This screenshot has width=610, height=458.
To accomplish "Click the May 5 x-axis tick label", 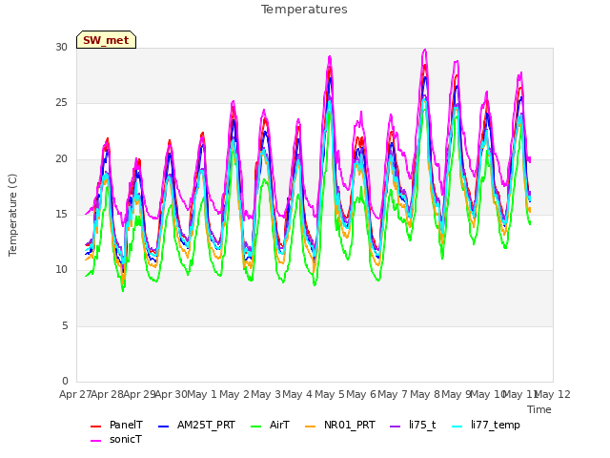I will pyautogui.click(x=330, y=394).
